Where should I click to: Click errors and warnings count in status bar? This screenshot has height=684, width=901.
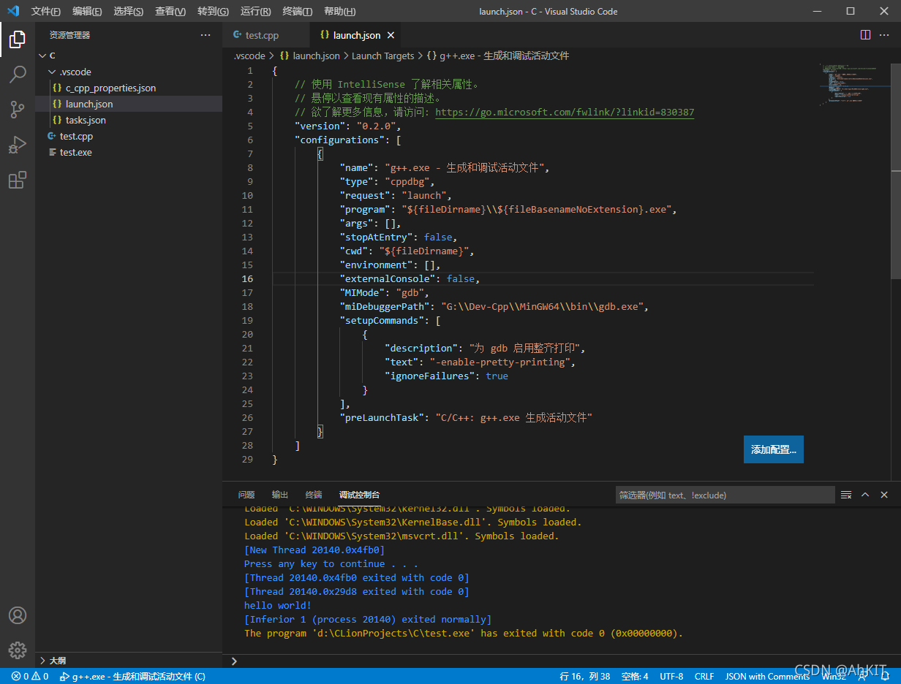(x=30, y=676)
